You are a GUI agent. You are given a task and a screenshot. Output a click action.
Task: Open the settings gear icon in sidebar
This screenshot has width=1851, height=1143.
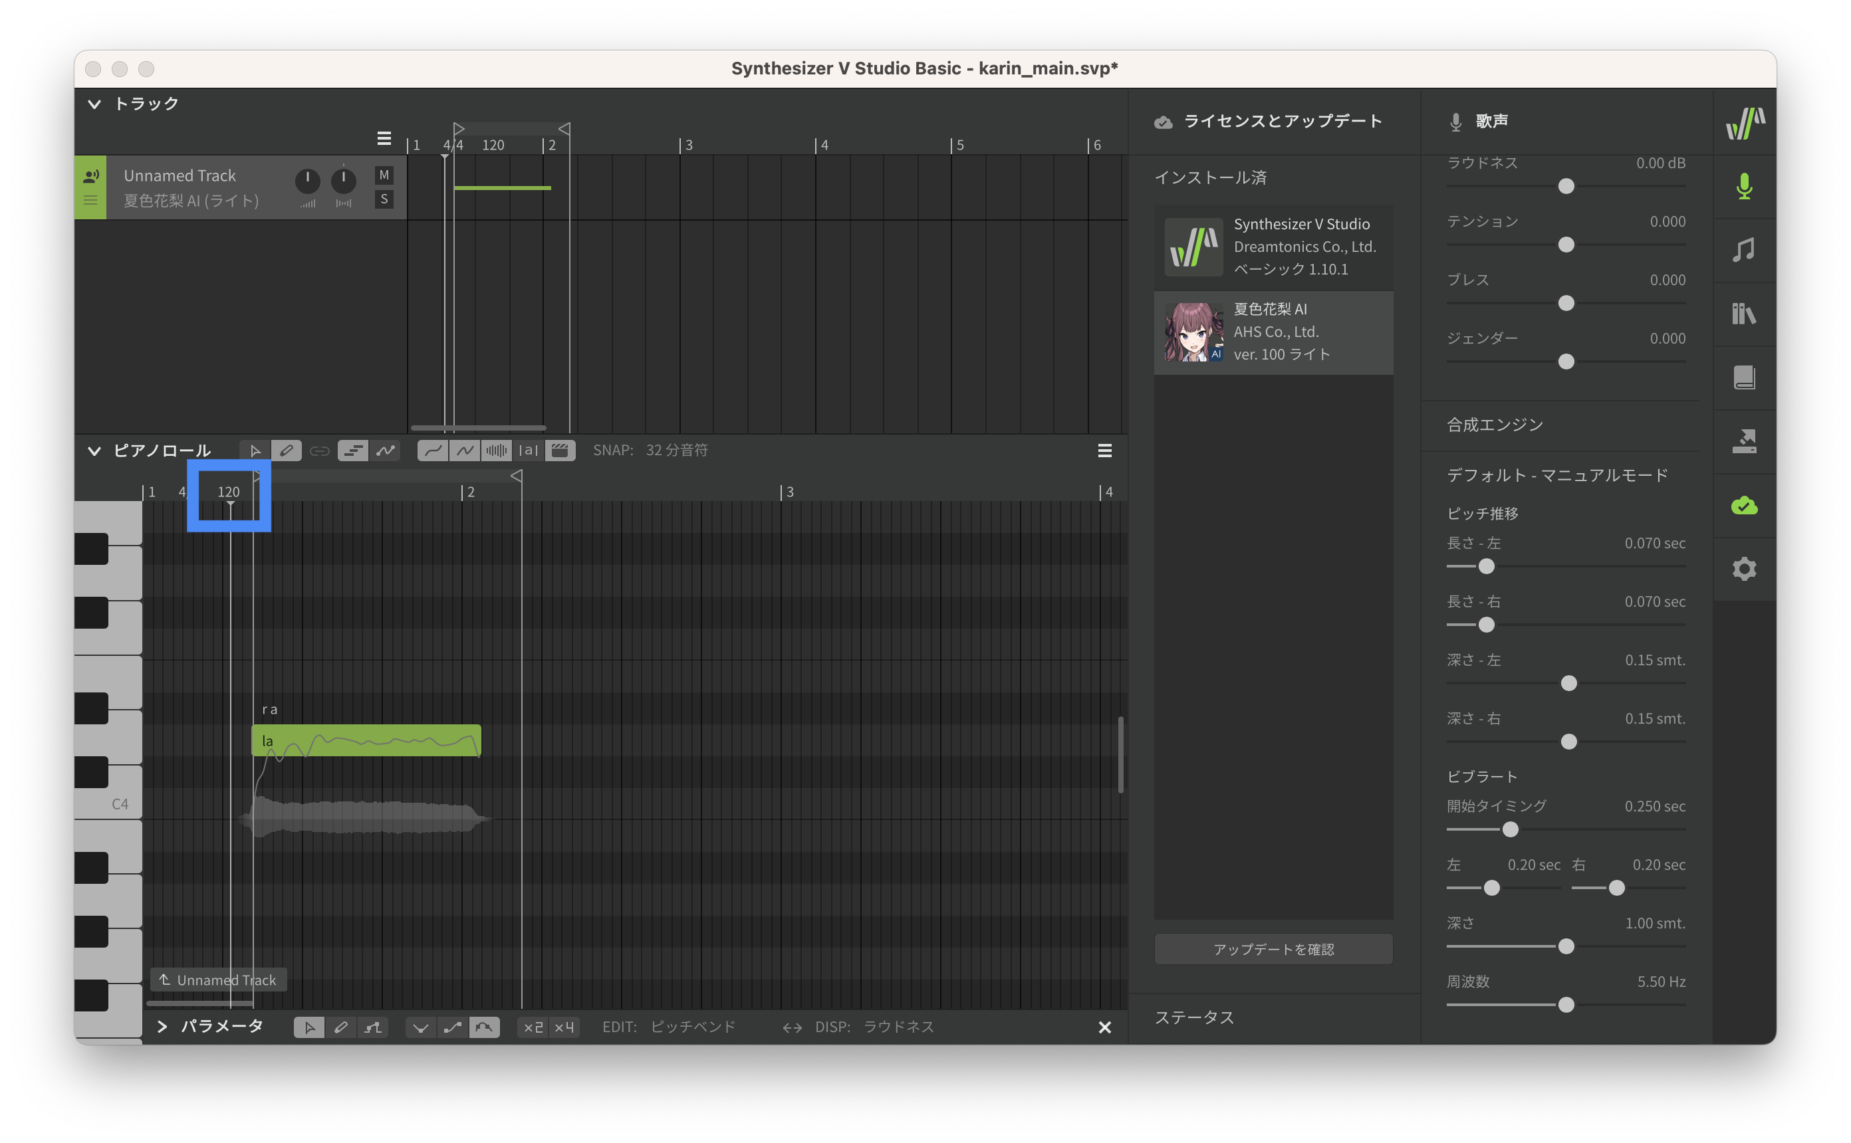pos(1744,568)
